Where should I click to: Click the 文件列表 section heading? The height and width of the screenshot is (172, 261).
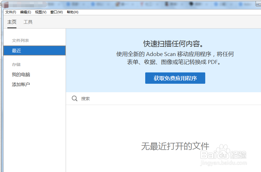coord(20,40)
